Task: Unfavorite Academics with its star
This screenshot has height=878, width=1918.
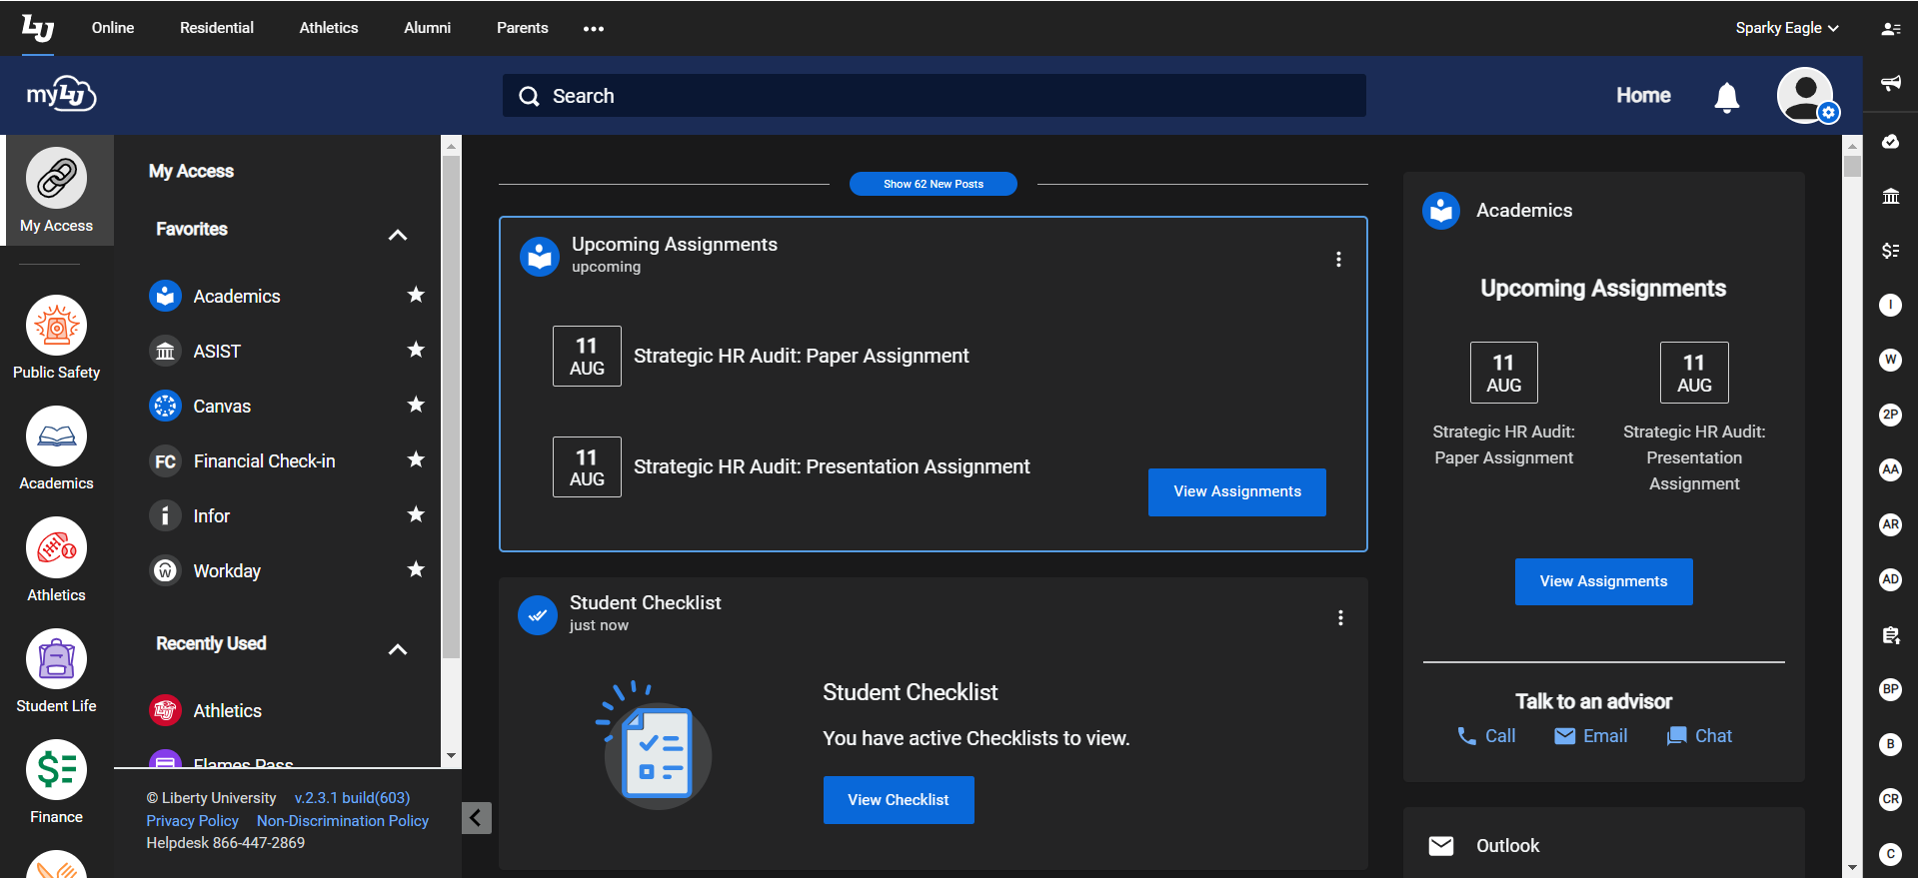Action: (x=416, y=295)
